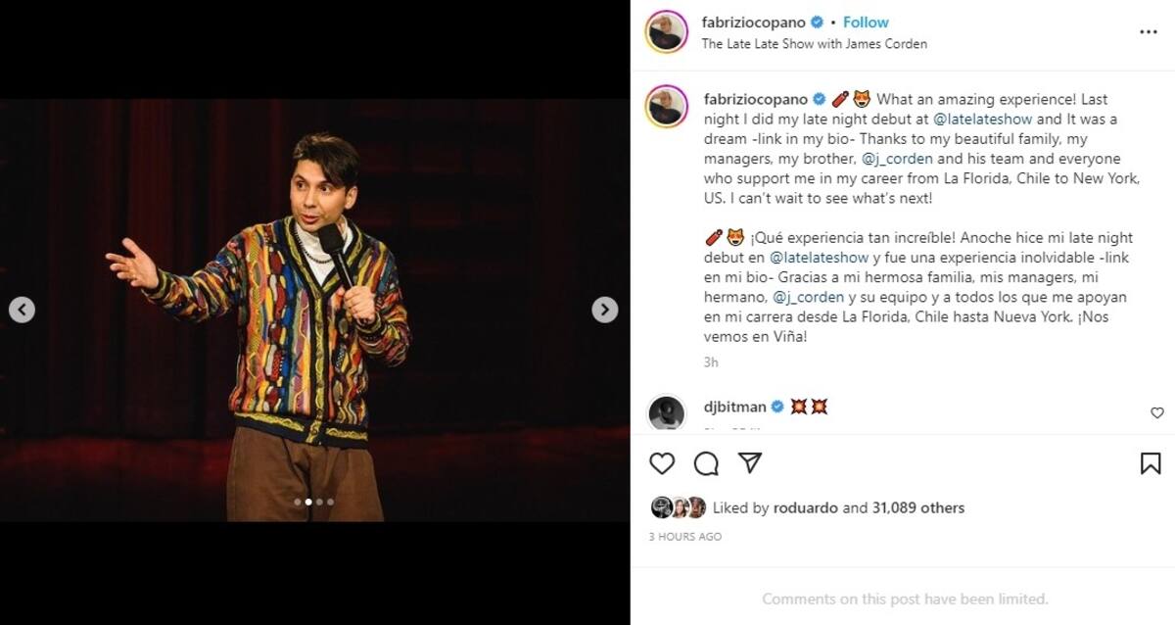
Task: Open fabriziocopano profile picture in header
Action: [x=666, y=32]
